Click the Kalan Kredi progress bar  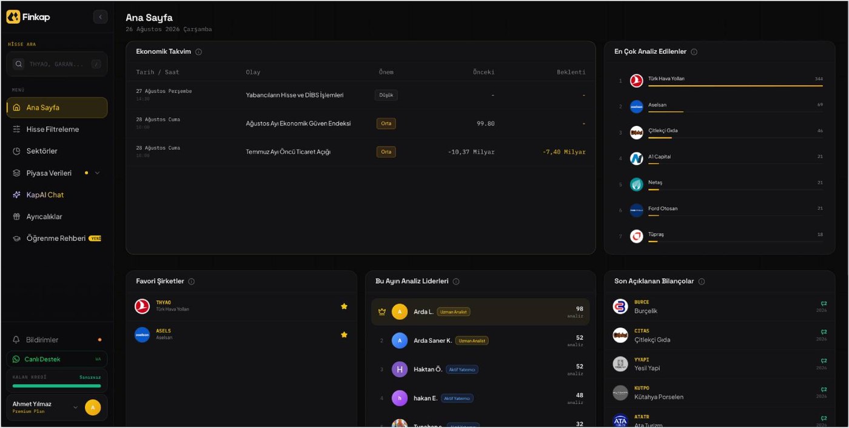click(57, 386)
